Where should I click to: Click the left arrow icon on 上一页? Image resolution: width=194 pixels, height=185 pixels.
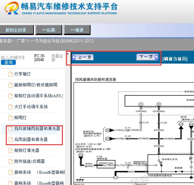[x=74, y=57]
